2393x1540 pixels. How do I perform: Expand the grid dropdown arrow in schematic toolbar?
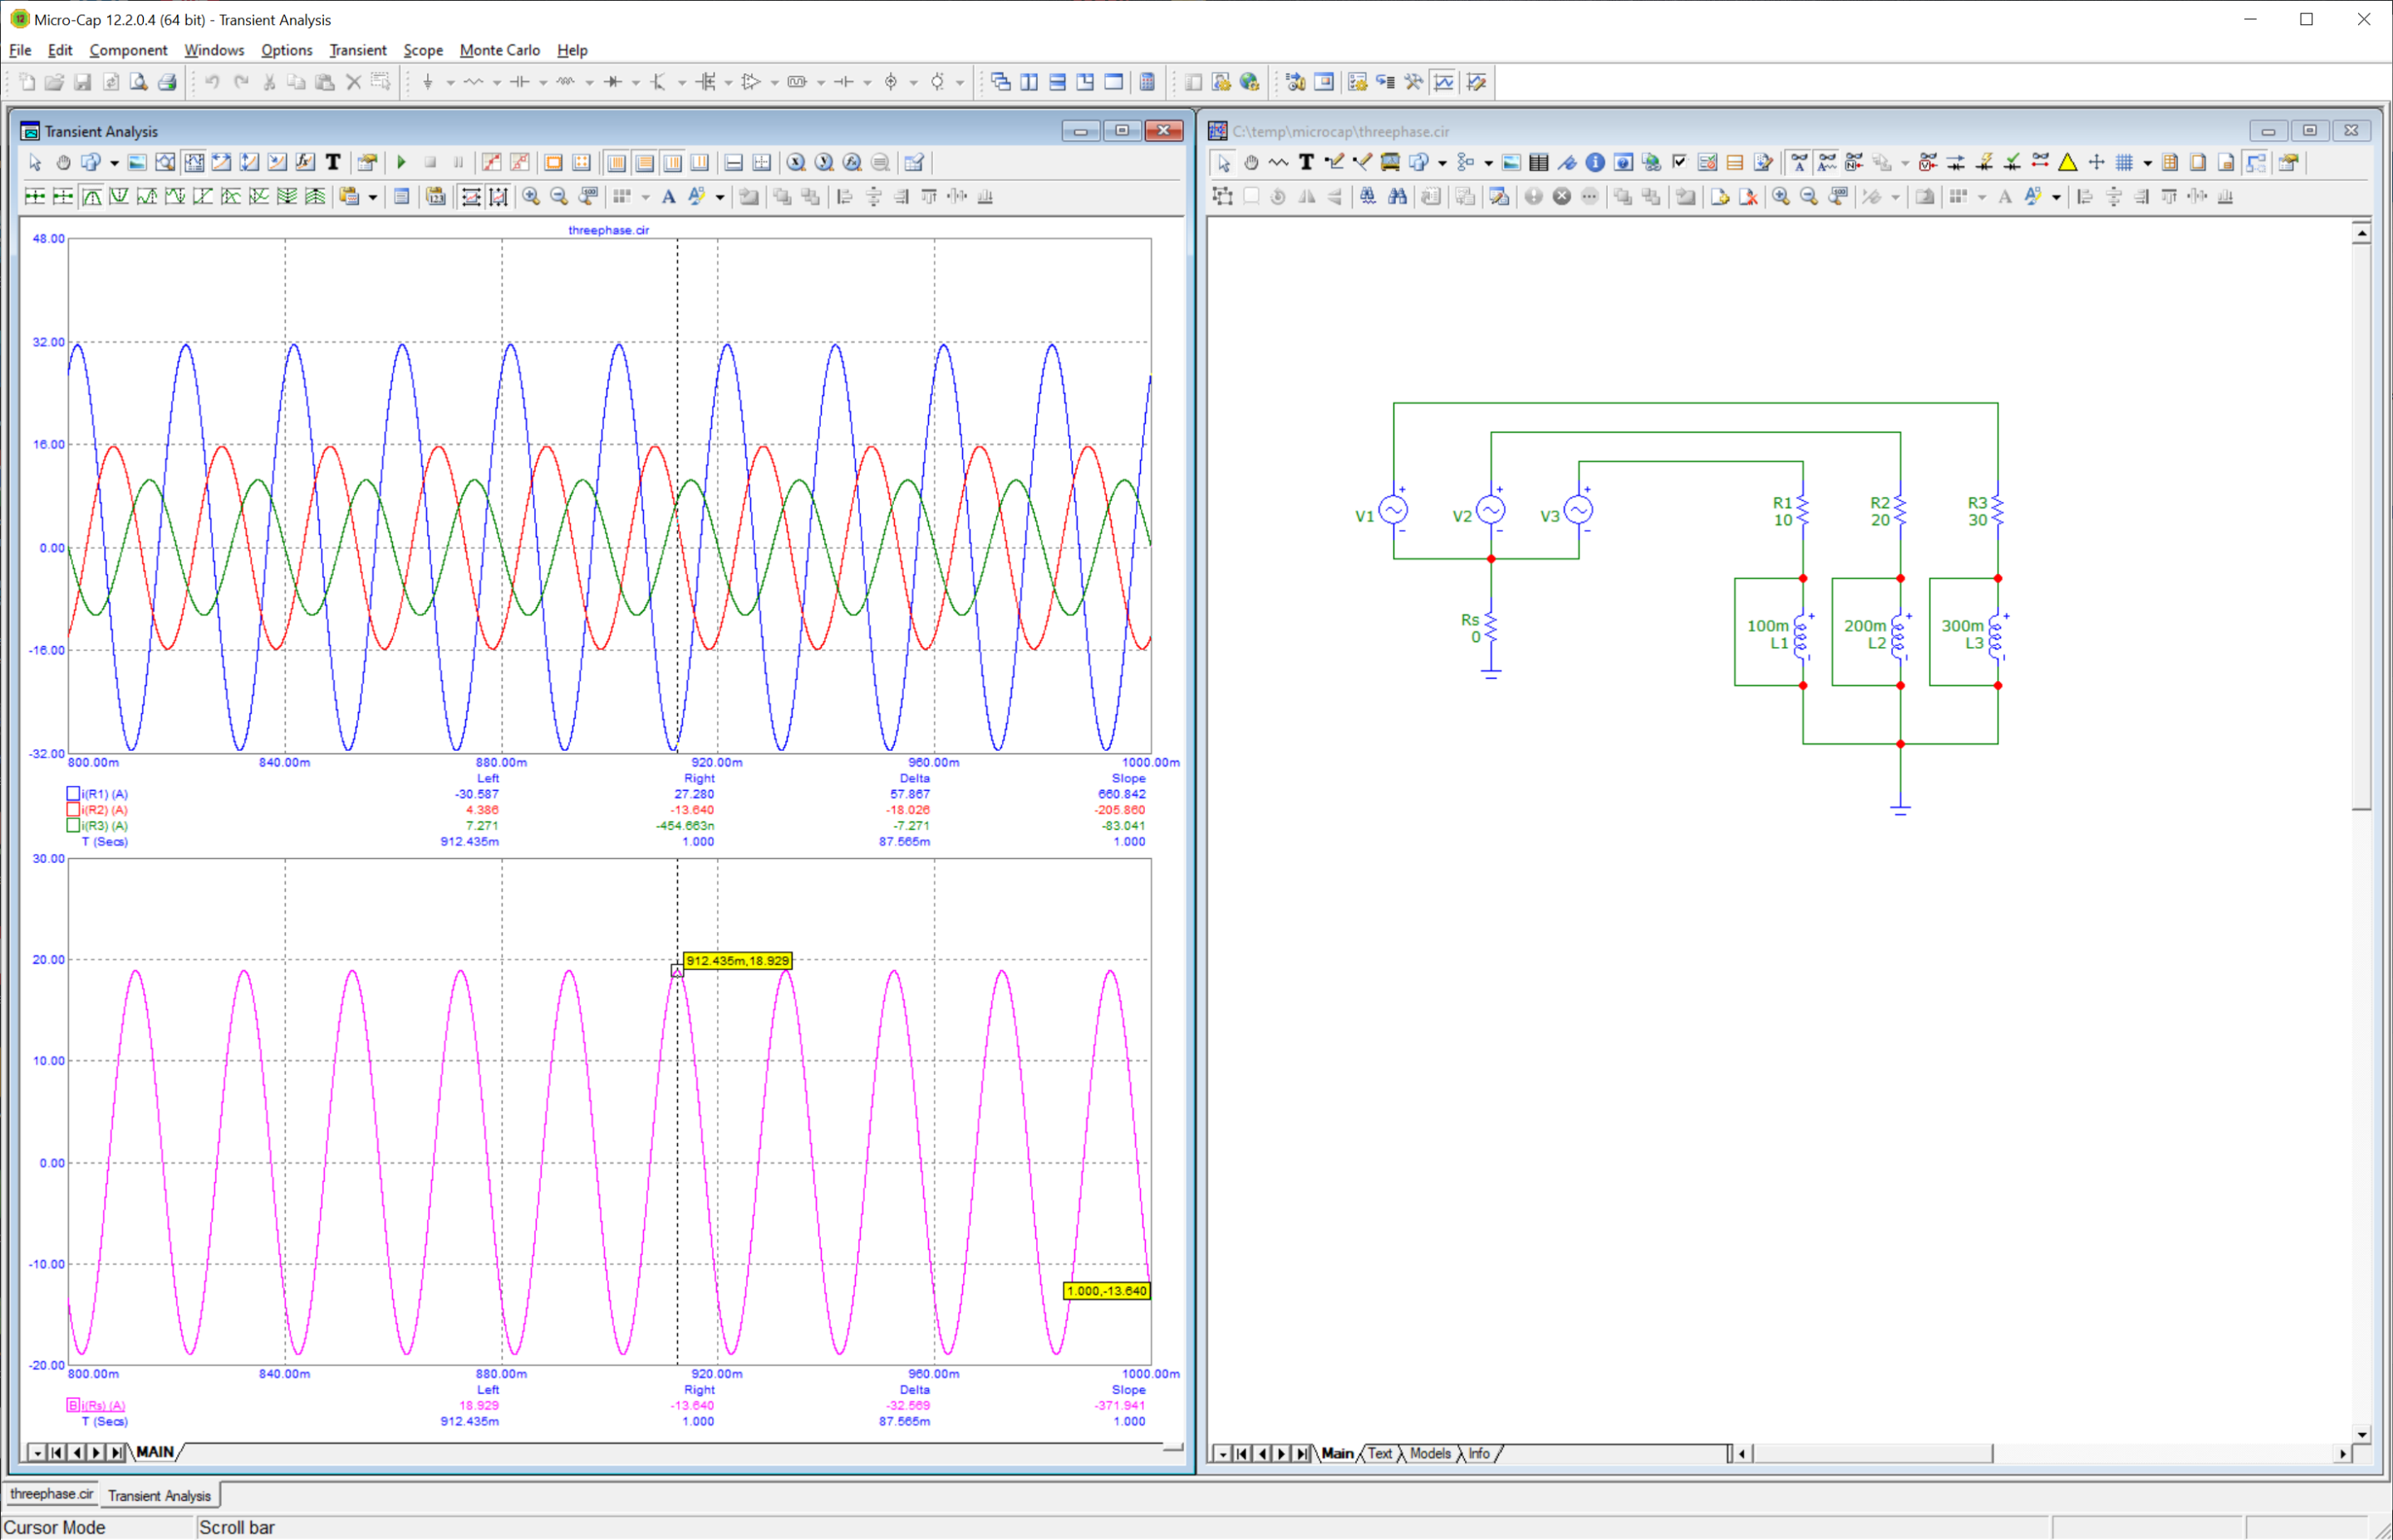coord(2147,163)
